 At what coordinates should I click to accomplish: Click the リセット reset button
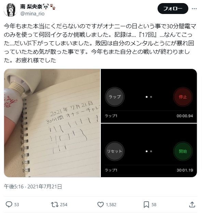point(115,151)
